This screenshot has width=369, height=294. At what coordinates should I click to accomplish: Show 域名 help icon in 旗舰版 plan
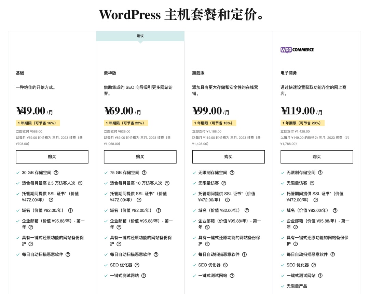point(247,210)
